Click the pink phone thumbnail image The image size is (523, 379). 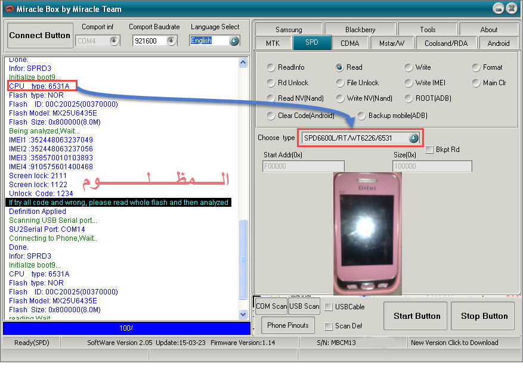pos(367,234)
